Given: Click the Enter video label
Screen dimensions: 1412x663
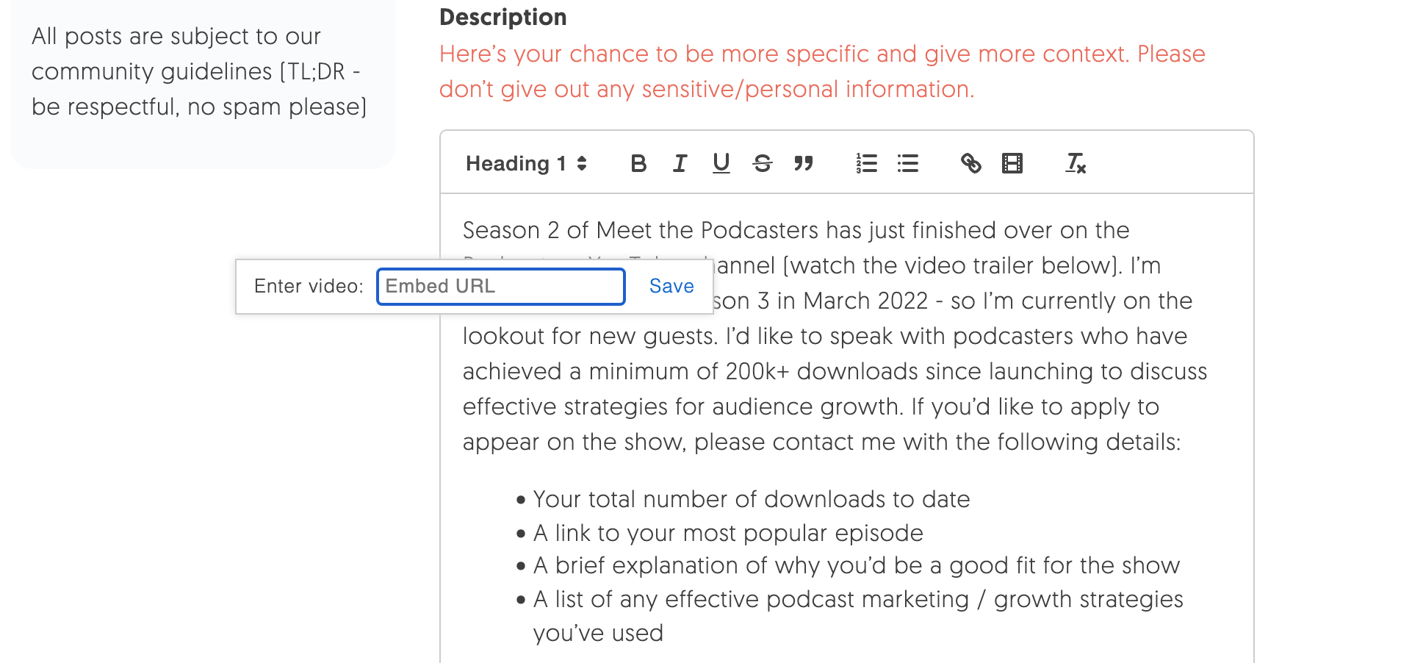Looking at the screenshot, I should (308, 286).
